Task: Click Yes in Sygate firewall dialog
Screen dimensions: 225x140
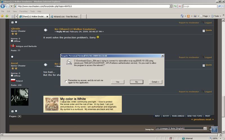Action: click(118, 82)
